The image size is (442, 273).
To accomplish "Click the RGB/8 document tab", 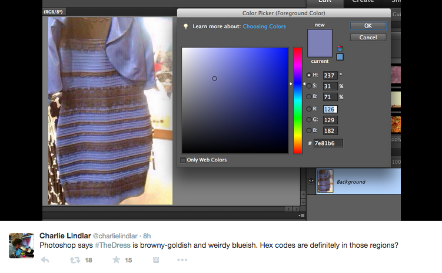I will coord(54,12).
